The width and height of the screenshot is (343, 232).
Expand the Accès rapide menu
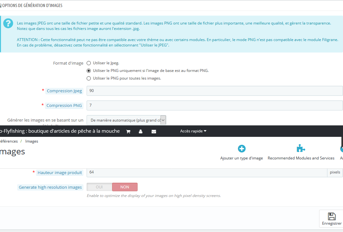click(x=193, y=131)
